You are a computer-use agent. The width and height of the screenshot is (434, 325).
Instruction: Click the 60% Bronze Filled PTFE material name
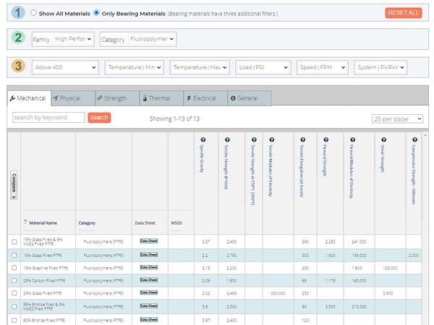coord(44,320)
